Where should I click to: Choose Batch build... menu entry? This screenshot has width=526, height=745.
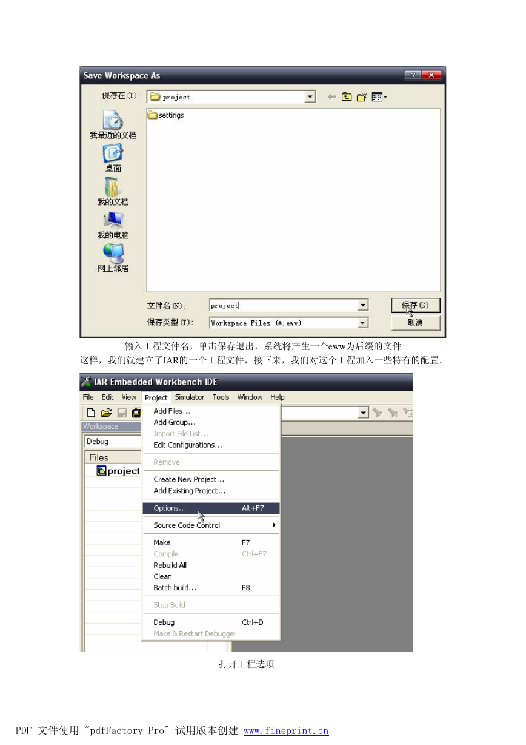210,588
